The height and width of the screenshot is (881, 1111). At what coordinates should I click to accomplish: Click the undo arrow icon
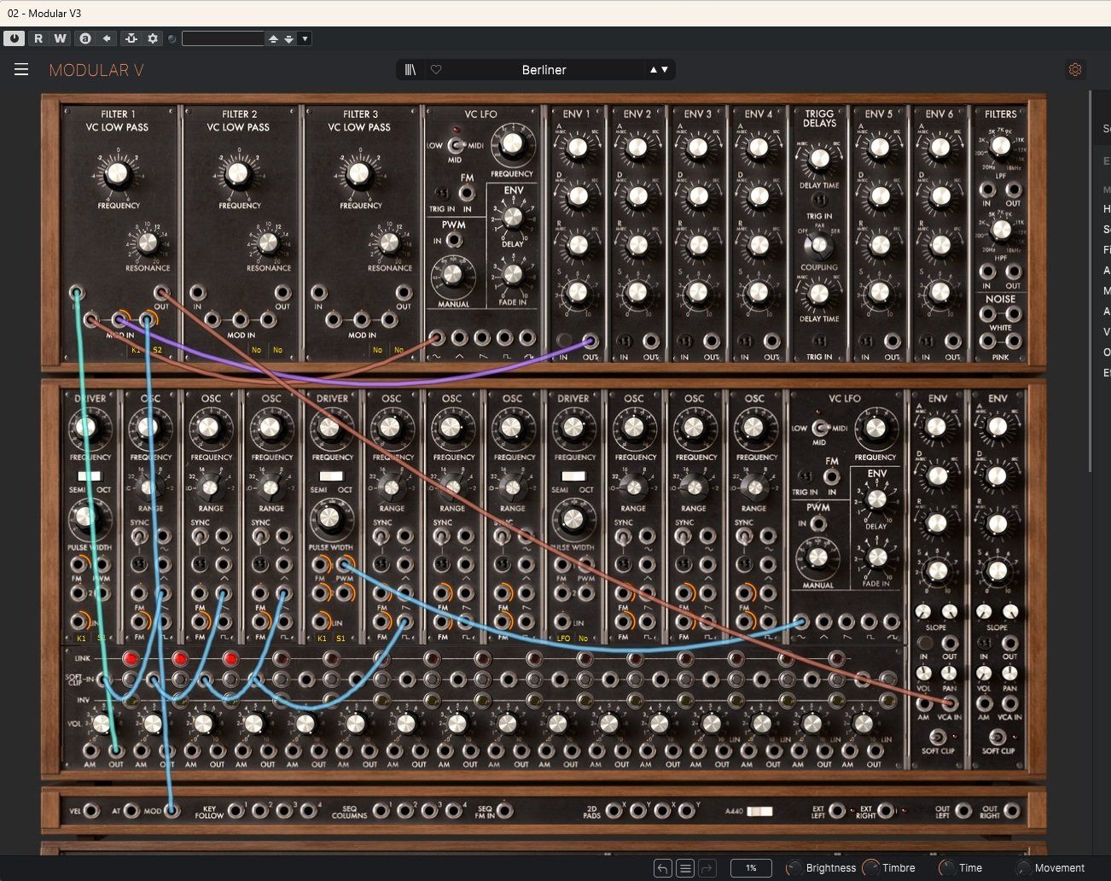coord(662,868)
